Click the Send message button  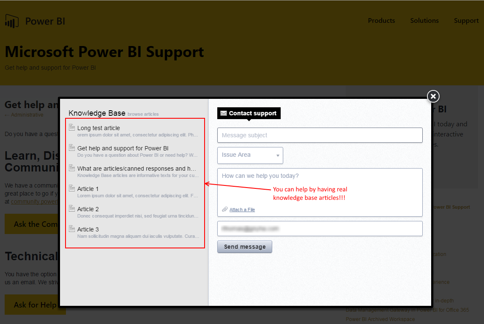[x=244, y=247]
